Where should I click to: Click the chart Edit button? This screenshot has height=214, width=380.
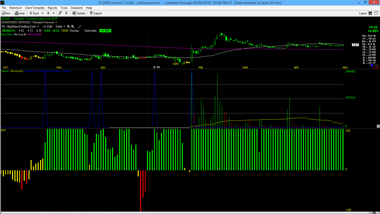click(x=48, y=26)
